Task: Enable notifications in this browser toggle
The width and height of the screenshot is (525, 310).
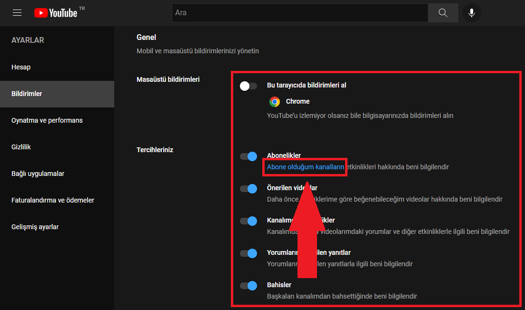Action: pos(248,86)
